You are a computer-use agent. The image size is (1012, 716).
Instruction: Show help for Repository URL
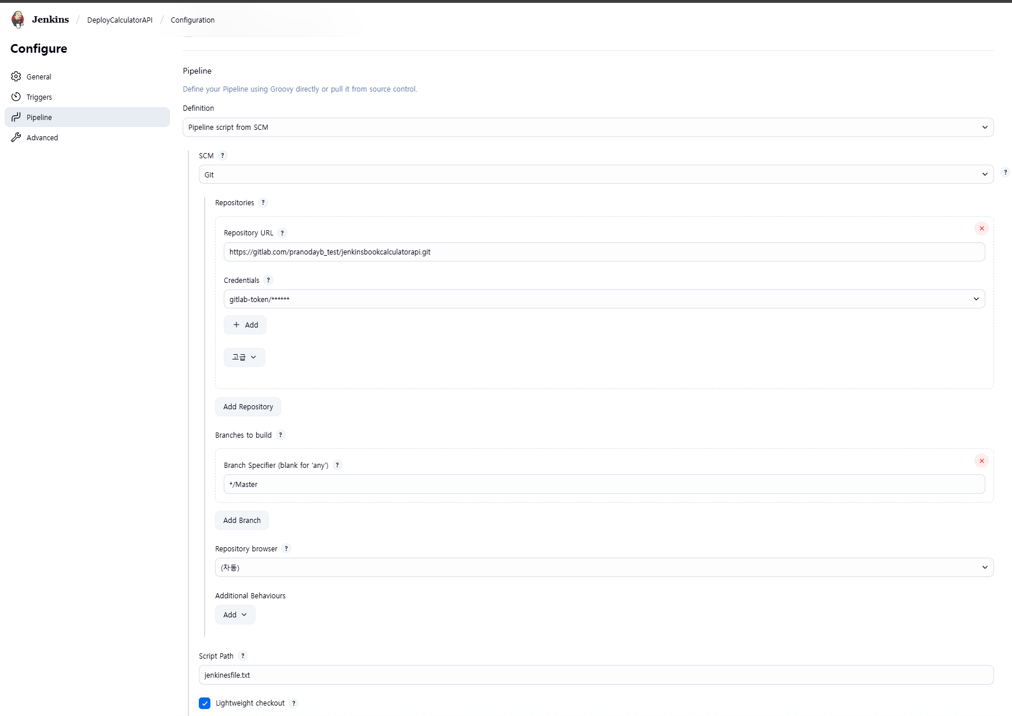[282, 233]
